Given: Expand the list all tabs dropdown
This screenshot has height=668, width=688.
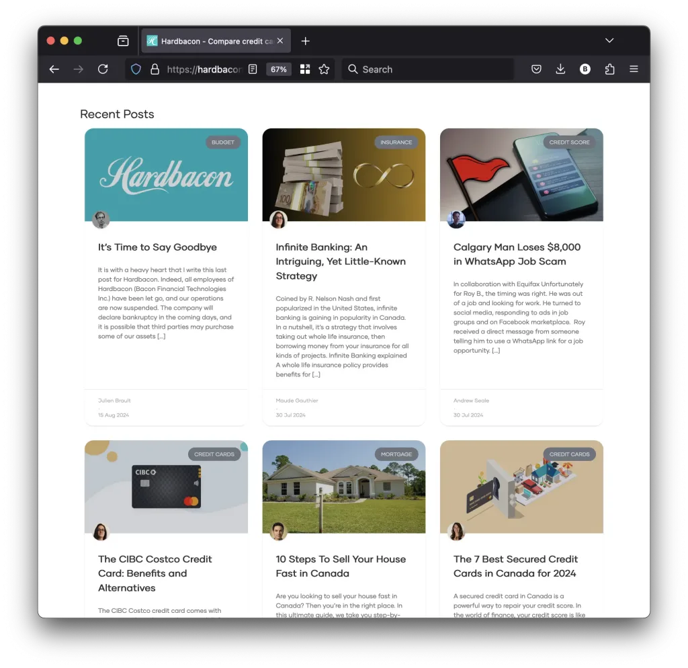Looking at the screenshot, I should [609, 41].
